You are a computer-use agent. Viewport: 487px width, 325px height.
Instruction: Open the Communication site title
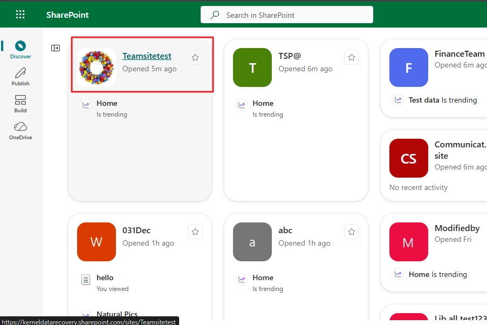461,150
